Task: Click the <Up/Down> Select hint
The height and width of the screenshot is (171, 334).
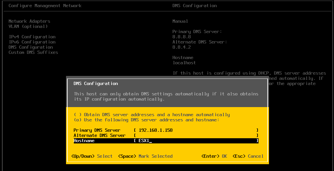Action: [92, 156]
